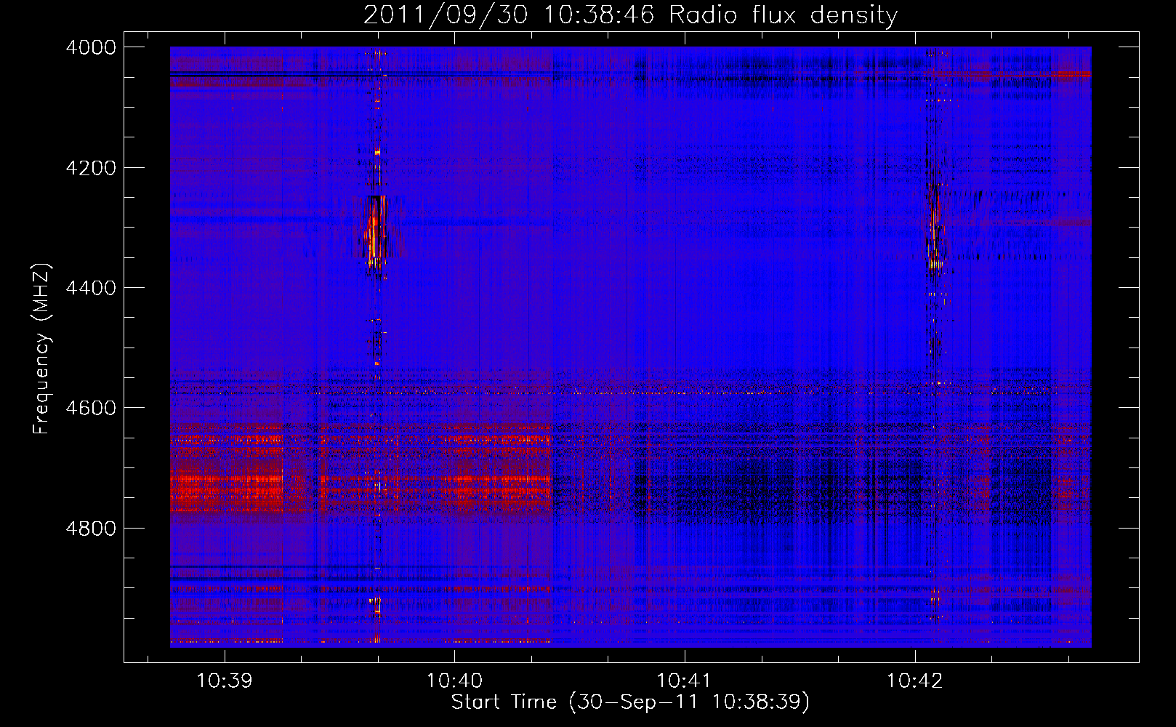Image resolution: width=1176 pixels, height=727 pixels.
Task: Click the 10:41 time tick label
Action: point(684,681)
